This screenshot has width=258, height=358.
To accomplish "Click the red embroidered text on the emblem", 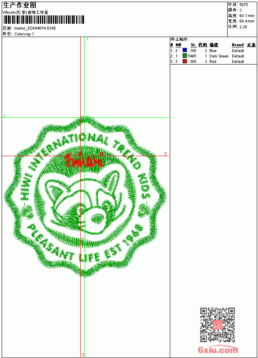I will coord(84,160).
